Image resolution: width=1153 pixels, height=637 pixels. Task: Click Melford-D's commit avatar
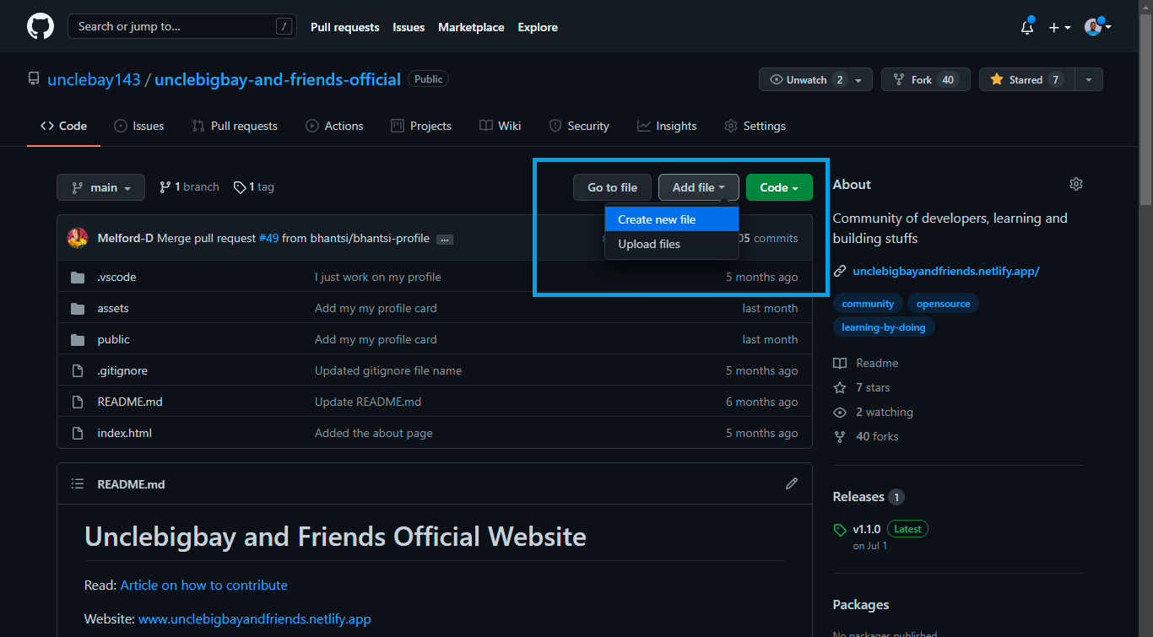tap(78, 238)
